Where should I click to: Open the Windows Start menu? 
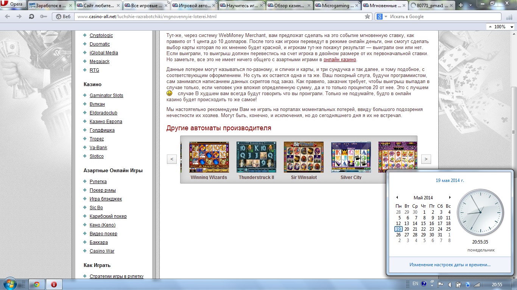(x=9, y=284)
